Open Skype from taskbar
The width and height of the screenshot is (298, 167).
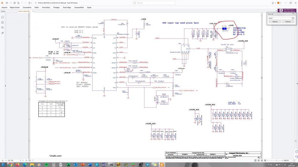(x=97, y=165)
